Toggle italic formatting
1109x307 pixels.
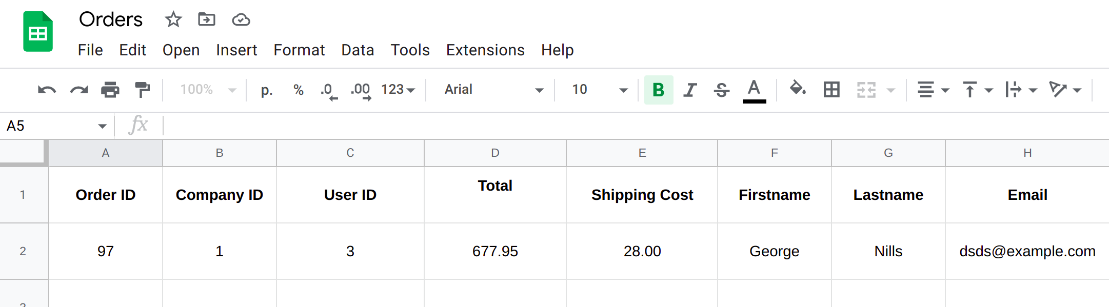click(690, 90)
